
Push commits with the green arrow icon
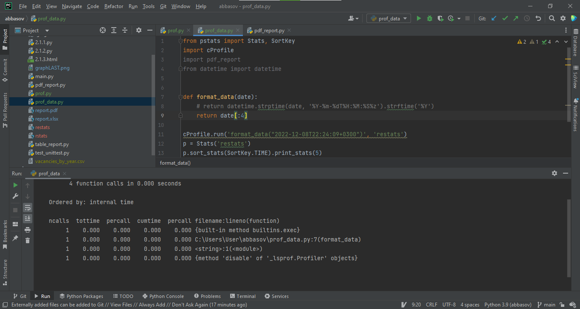[515, 18]
